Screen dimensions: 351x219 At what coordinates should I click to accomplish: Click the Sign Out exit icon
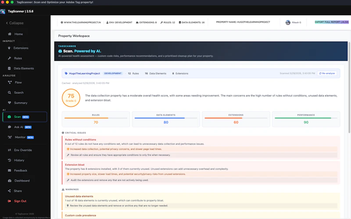tap(9, 201)
